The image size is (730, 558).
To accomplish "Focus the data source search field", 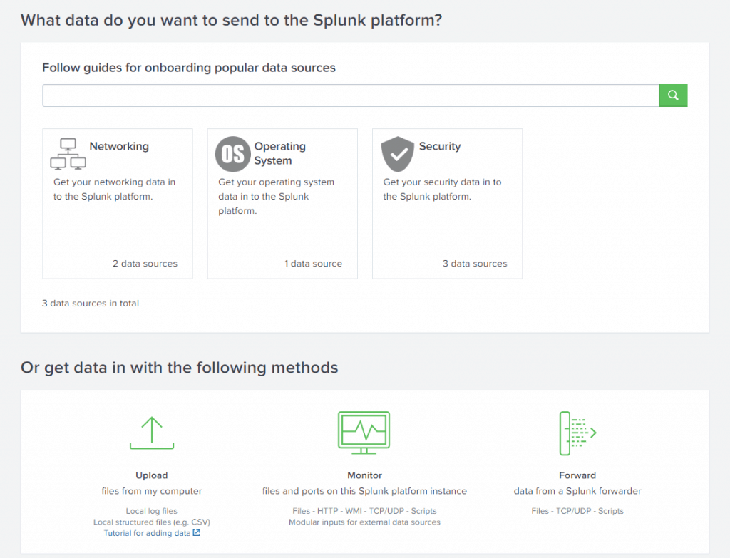I will coord(351,95).
